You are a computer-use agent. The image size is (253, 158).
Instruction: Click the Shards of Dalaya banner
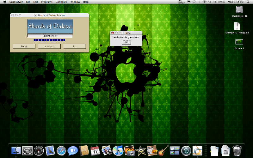click(x=50, y=26)
